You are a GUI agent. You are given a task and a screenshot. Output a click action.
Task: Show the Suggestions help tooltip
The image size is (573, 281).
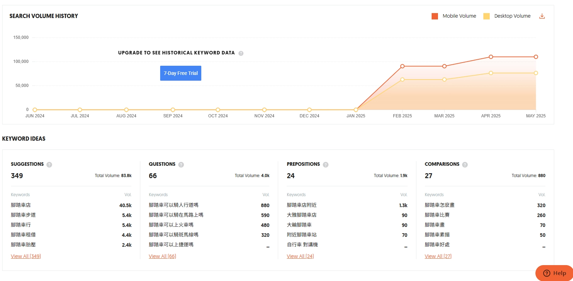pos(49,165)
